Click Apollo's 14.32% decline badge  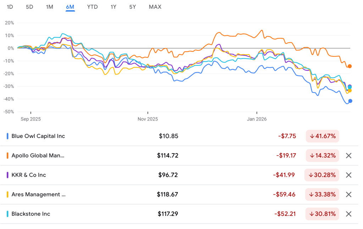pos(323,156)
